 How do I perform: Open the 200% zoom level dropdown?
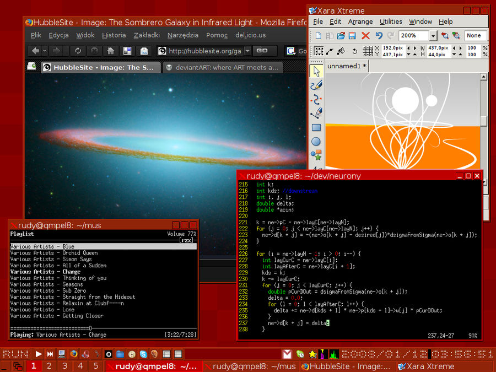(433, 36)
